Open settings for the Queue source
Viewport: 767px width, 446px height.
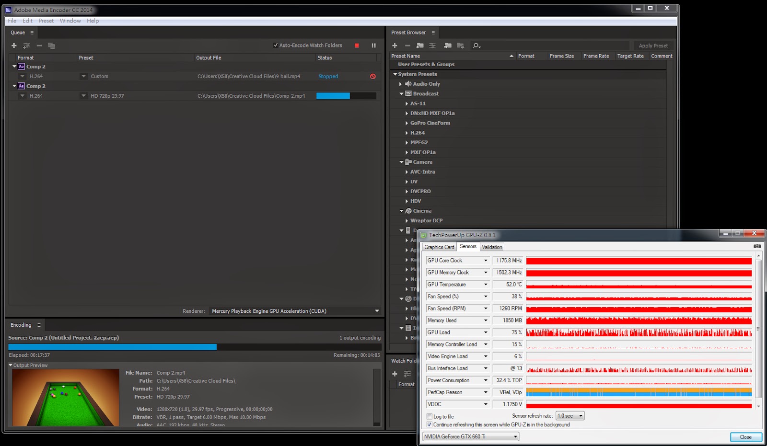[26, 46]
